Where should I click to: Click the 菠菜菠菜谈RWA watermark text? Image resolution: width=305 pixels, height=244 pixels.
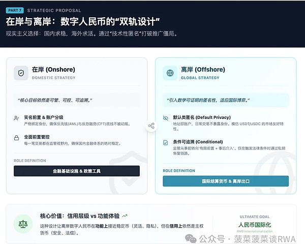point(266,237)
